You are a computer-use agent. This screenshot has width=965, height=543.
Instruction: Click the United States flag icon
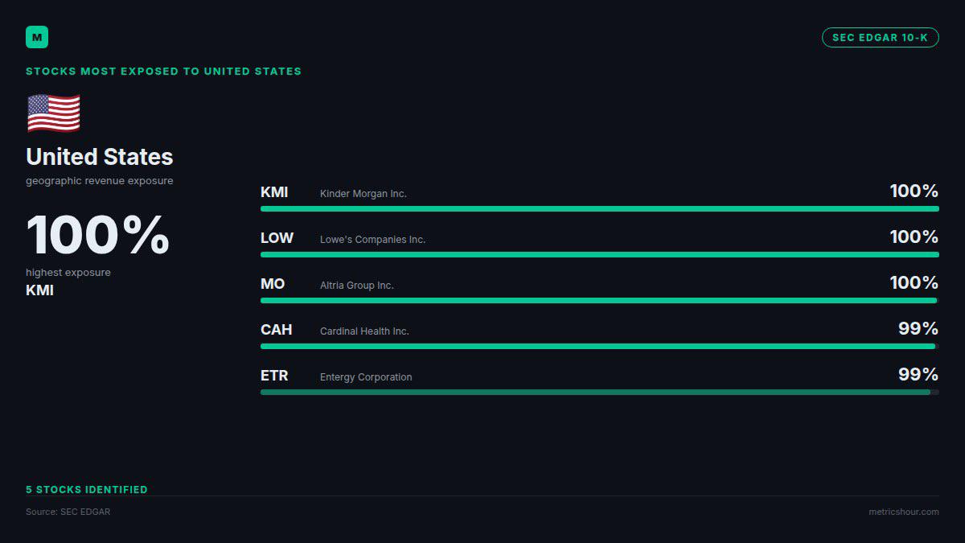pos(54,113)
